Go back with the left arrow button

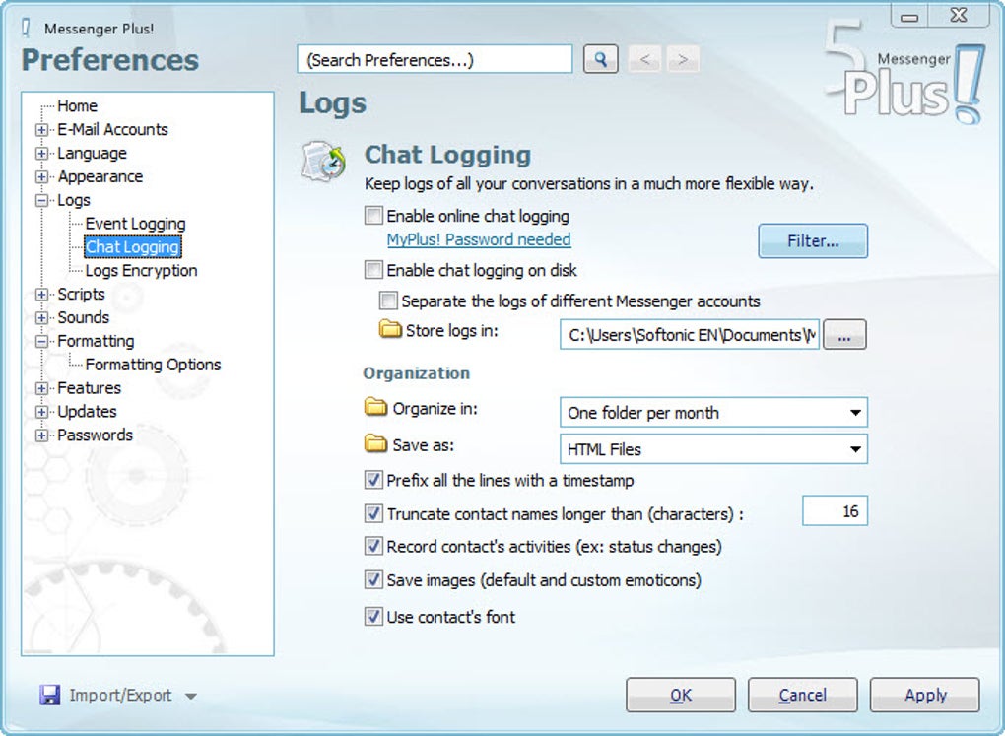(x=644, y=60)
